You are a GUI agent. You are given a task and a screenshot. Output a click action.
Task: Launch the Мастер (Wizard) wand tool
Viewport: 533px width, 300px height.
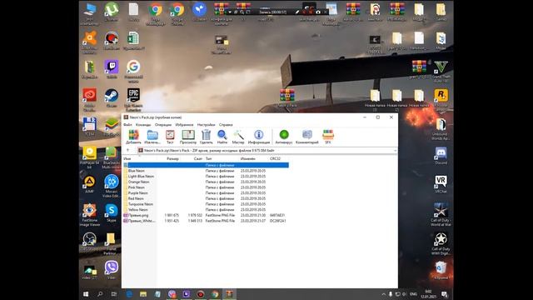pos(238,137)
